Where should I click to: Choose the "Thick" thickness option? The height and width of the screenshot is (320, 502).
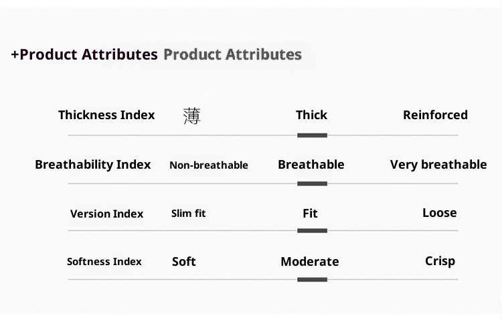[x=311, y=115]
